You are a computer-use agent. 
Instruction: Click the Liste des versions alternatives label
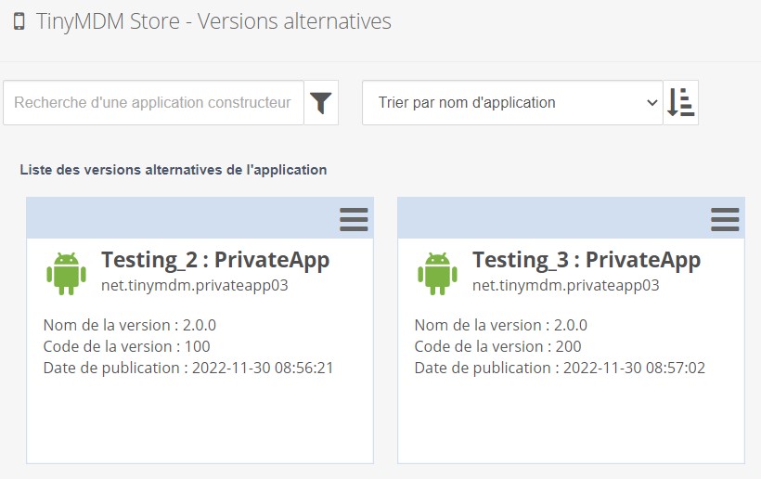pyautogui.click(x=174, y=170)
